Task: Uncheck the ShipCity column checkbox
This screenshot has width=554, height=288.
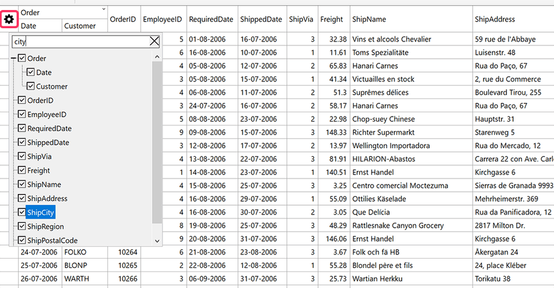Action: click(x=22, y=213)
